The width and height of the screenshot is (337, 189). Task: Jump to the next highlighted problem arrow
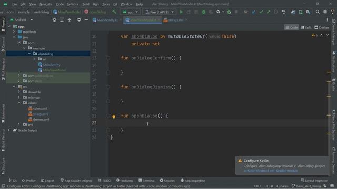tap(328, 35)
